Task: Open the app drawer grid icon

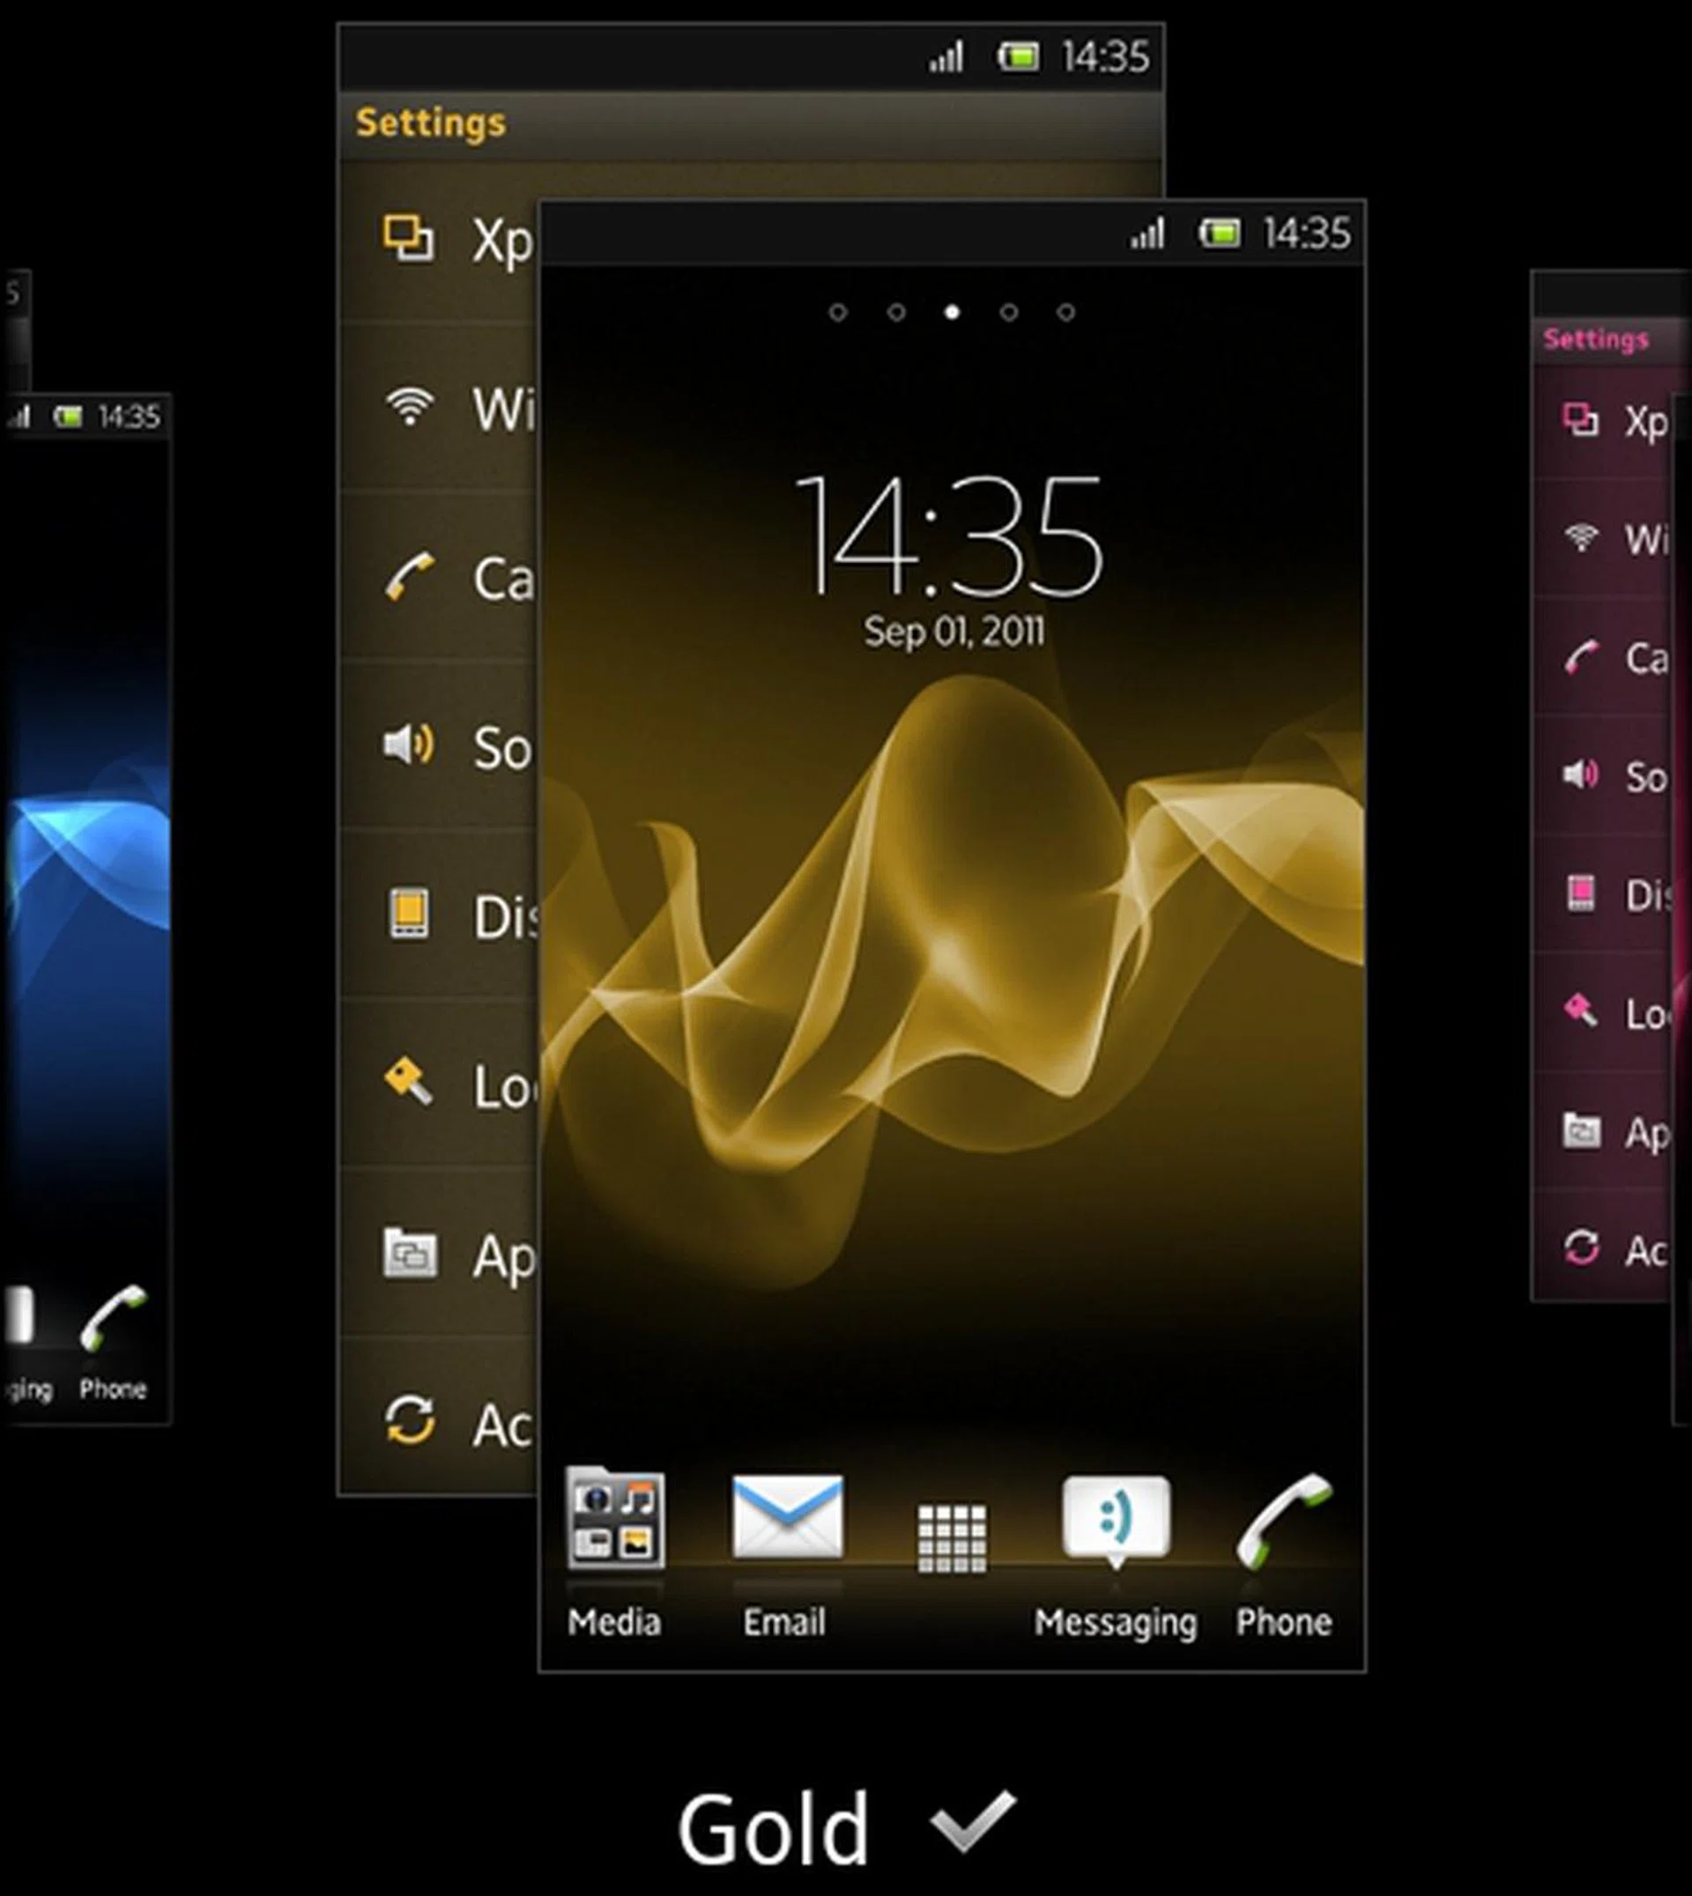Action: tap(952, 1539)
